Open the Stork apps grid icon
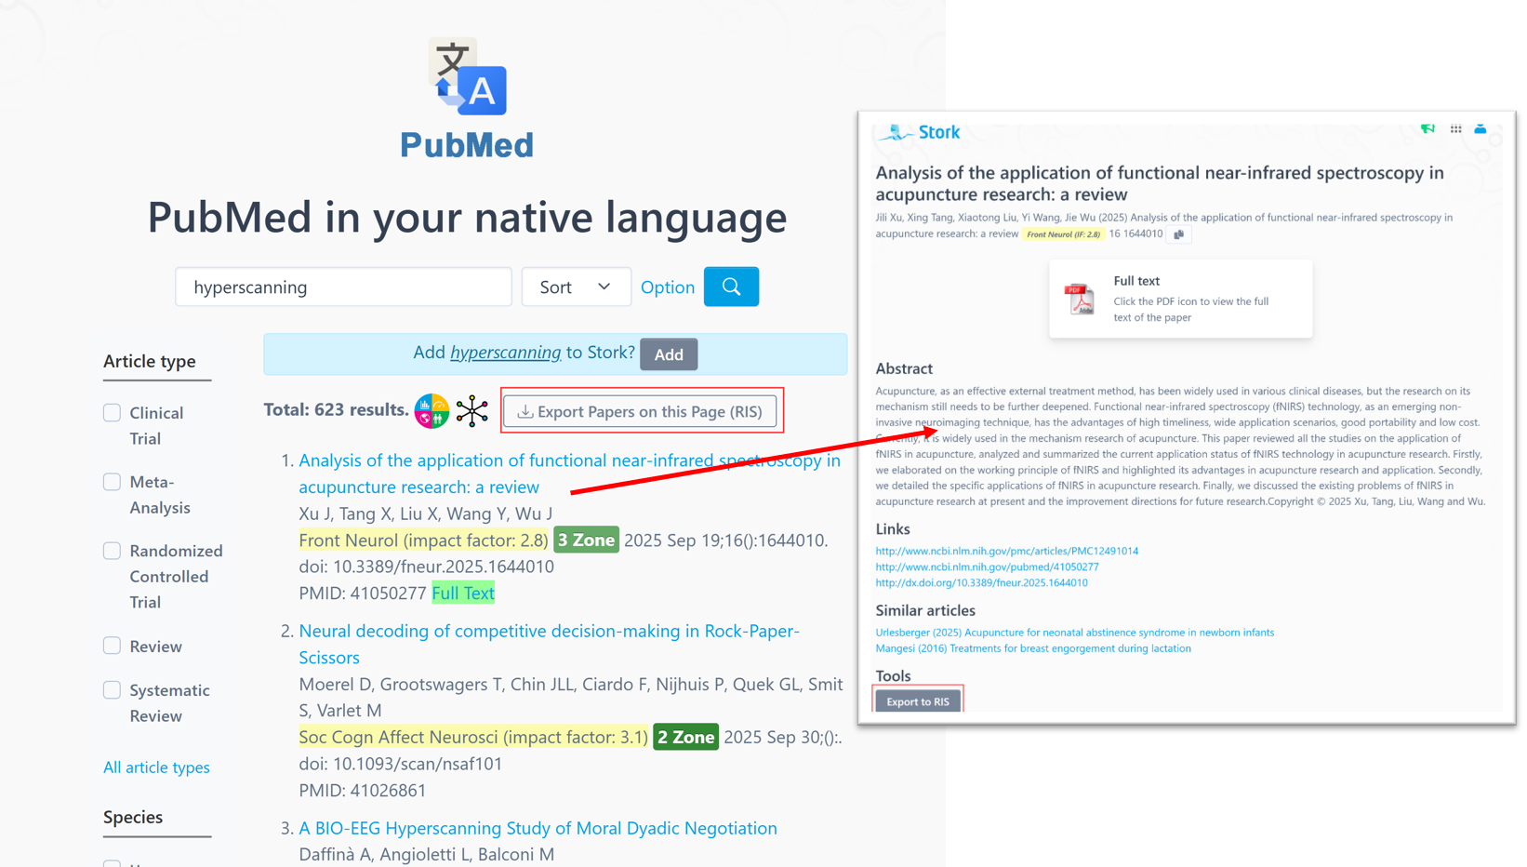 point(1455,129)
